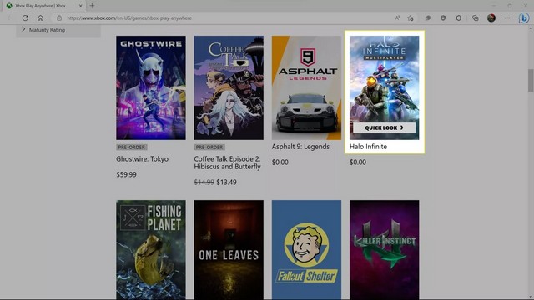
Task: Close the Xbox Play Anywhere tab
Action: tap(81, 6)
